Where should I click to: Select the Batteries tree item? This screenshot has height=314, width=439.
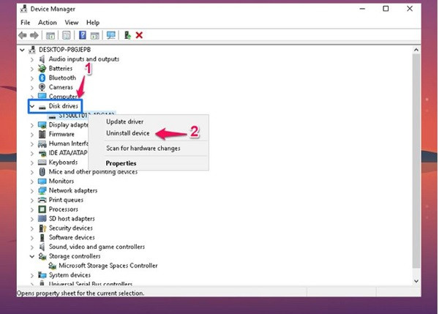pyautogui.click(x=61, y=68)
